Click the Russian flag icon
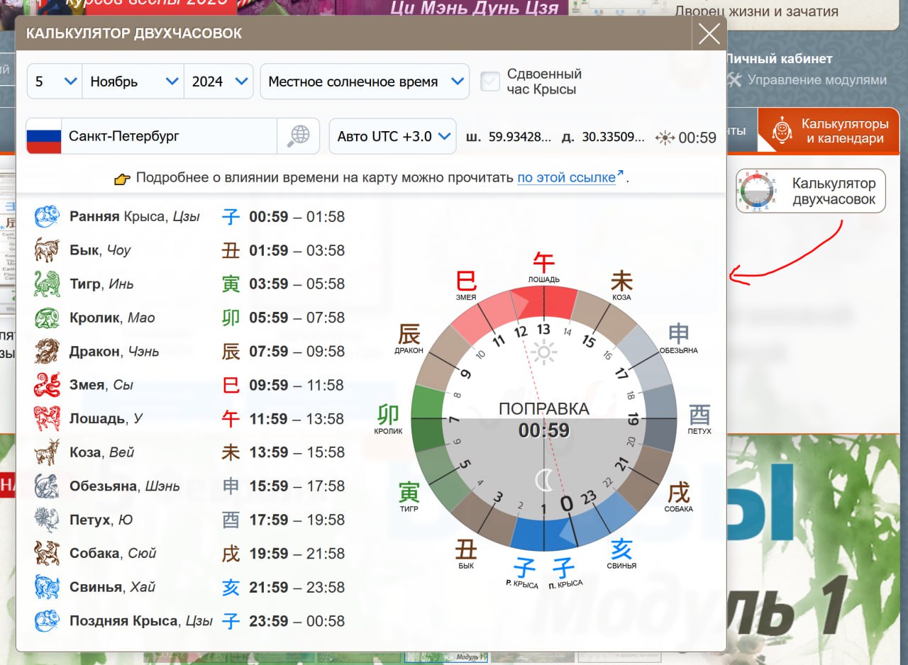 pyautogui.click(x=44, y=136)
